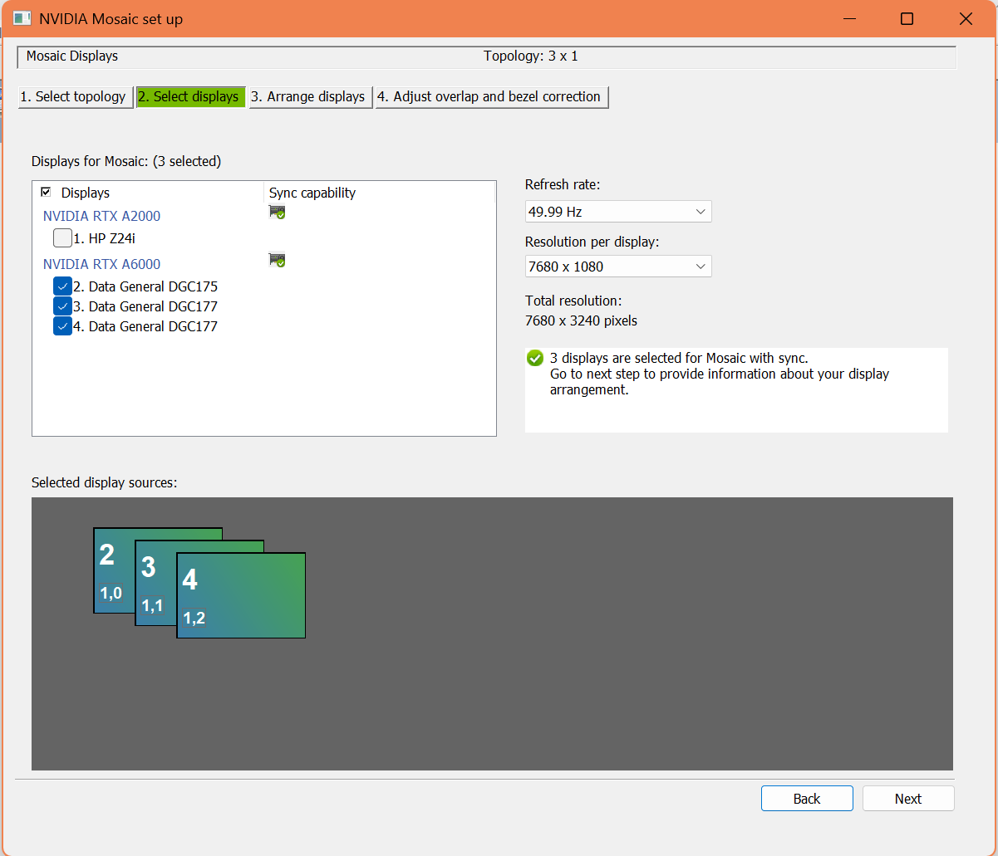
Task: Go to Arrange displays tab
Action: coord(310,97)
